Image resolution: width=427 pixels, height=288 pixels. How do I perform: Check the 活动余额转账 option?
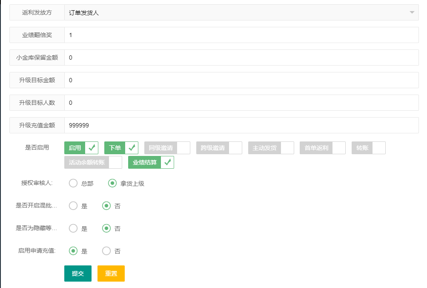93,162
